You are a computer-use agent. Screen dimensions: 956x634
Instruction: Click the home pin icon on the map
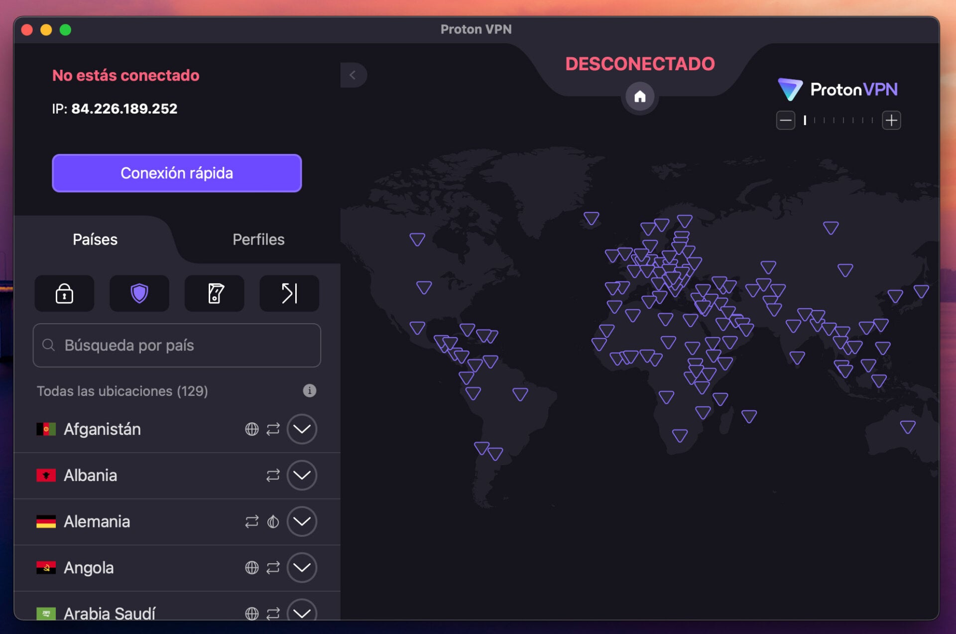click(640, 98)
